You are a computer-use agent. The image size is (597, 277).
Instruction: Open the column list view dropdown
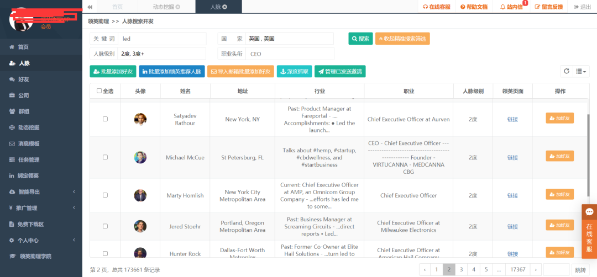click(x=582, y=71)
